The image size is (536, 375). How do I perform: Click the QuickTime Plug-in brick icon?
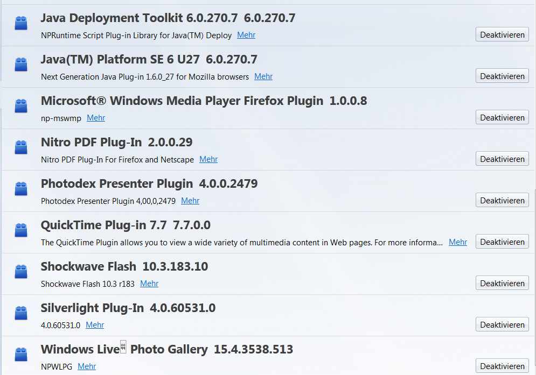pyautogui.click(x=21, y=230)
